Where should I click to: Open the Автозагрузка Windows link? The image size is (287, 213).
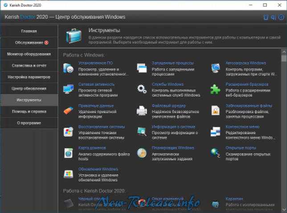coord(246,63)
